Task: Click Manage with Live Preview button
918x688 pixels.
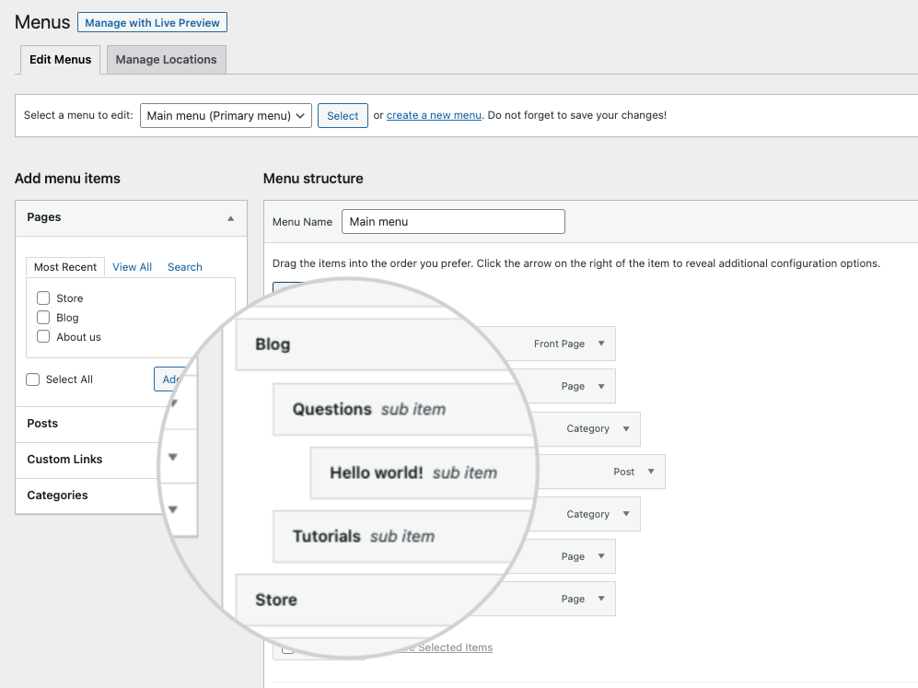Action: (x=152, y=23)
